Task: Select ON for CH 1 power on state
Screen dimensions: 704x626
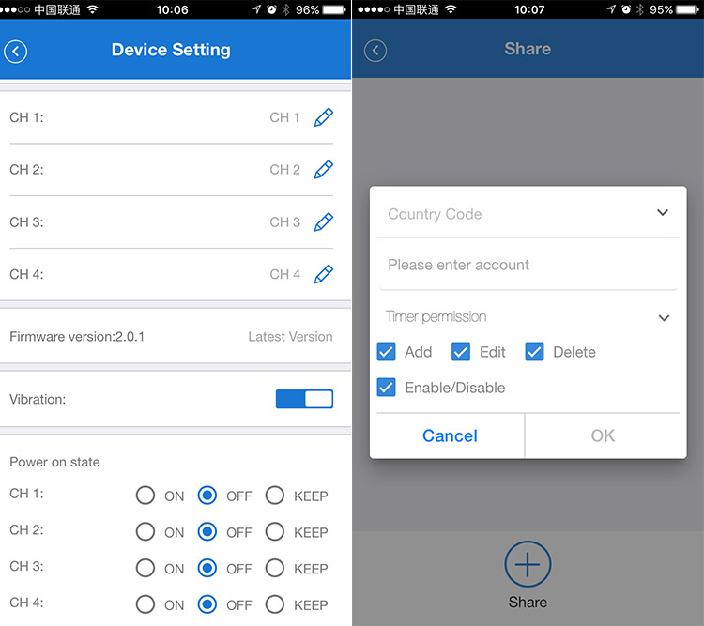Action: point(145,496)
